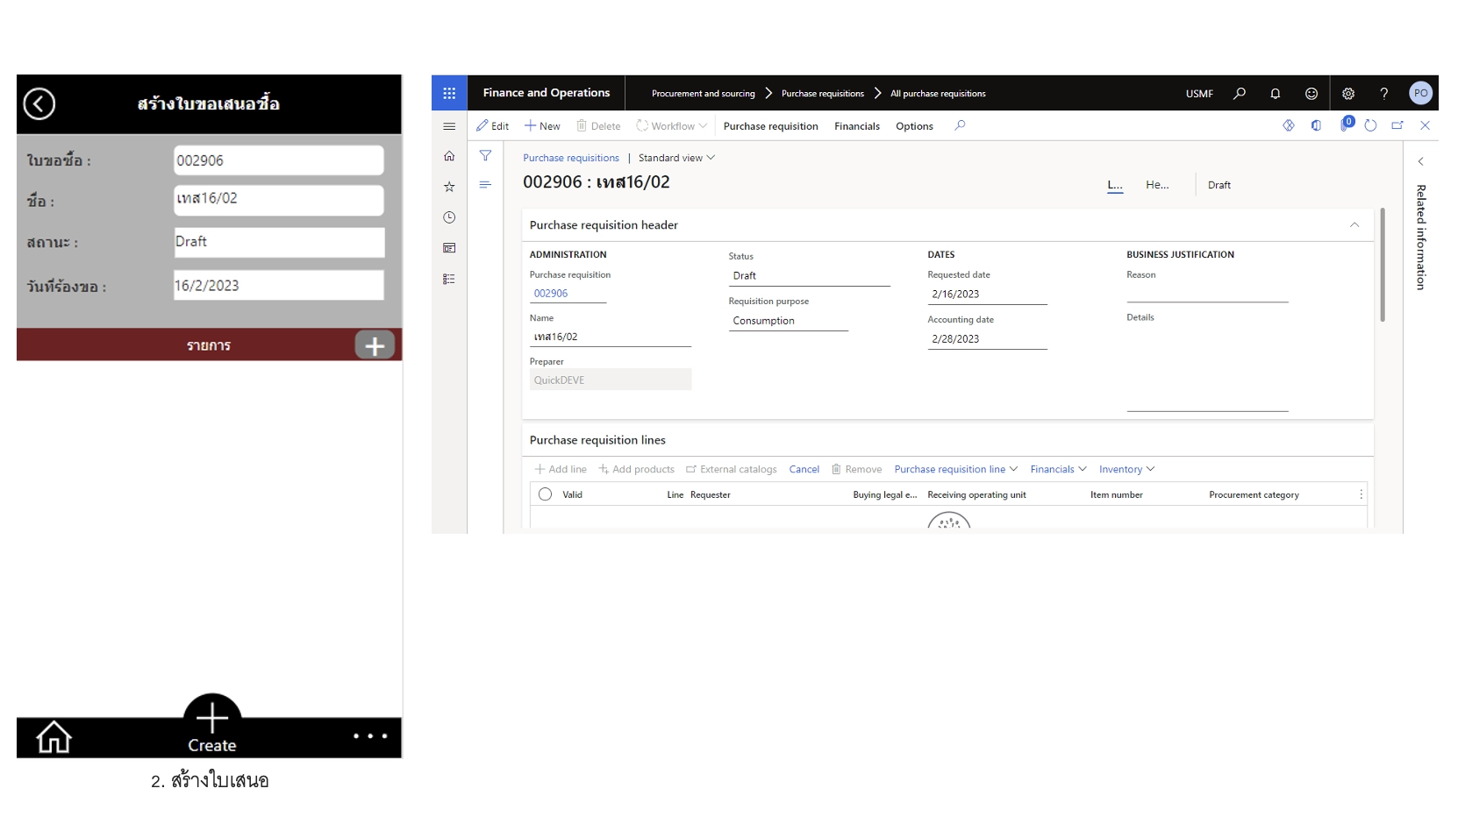Open the grid column options dots
The width and height of the screenshot is (1458, 831).
[x=1361, y=494]
